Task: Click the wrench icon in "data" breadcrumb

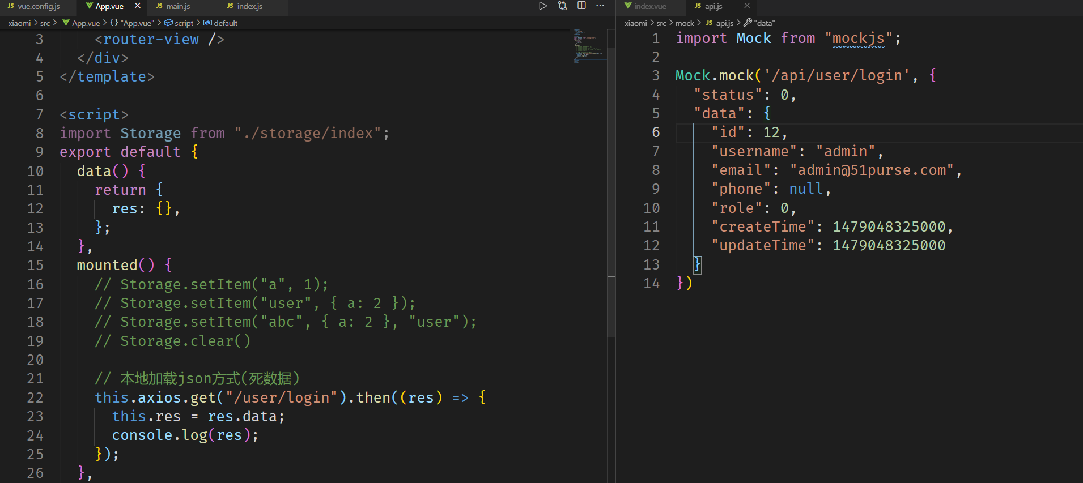Action: pyautogui.click(x=748, y=23)
